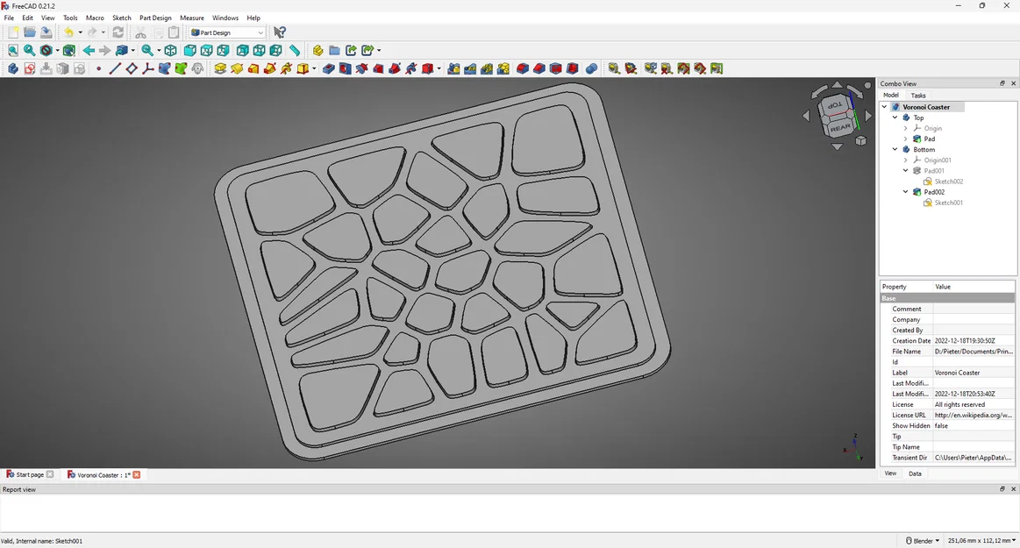Image resolution: width=1020 pixels, height=548 pixels.
Task: Apply the Mirrored feature tool
Action: pyautogui.click(x=453, y=68)
